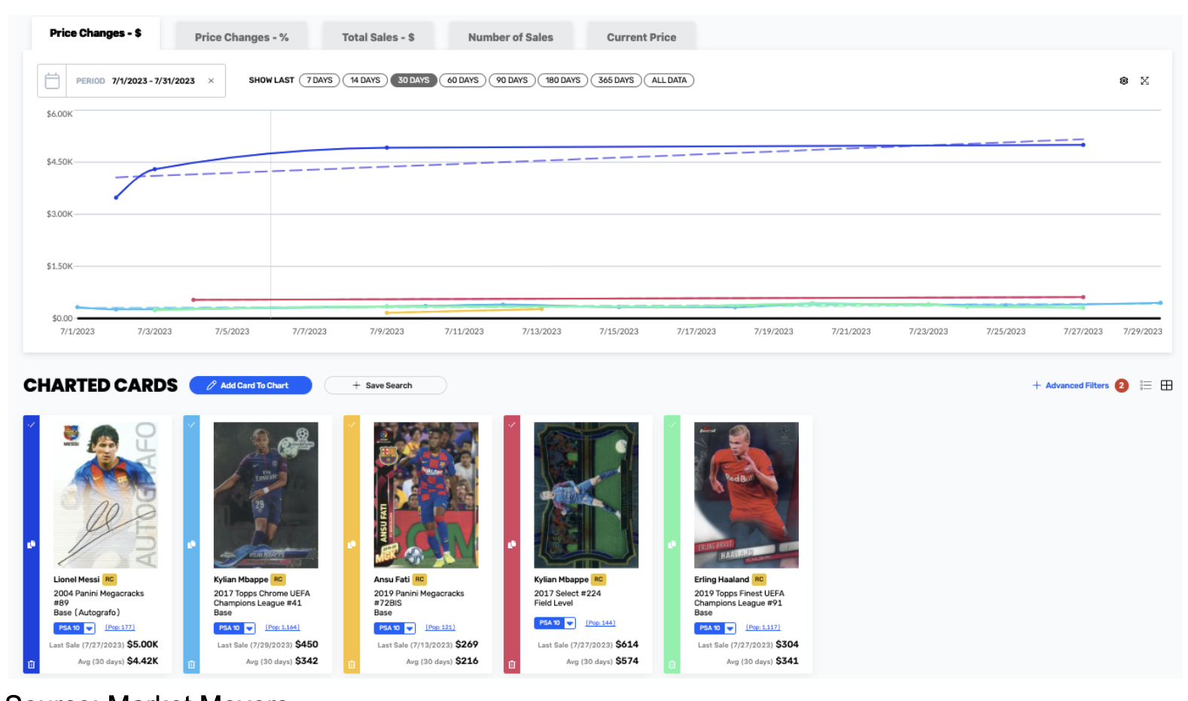The image size is (1188, 701).
Task: Duplicate icon on Mbappe Topps Chrome card
Action: point(191,544)
